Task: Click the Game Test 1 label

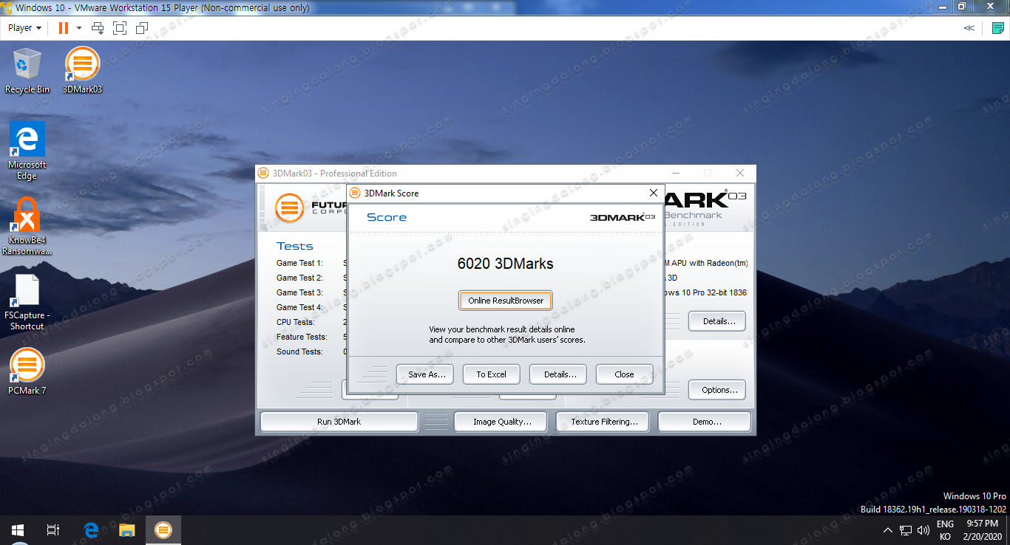Action: [299, 263]
